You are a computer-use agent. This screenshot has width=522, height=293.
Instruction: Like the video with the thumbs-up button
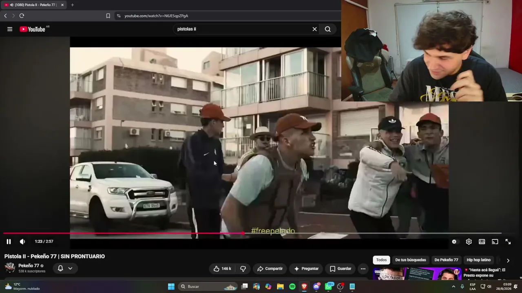point(222,269)
